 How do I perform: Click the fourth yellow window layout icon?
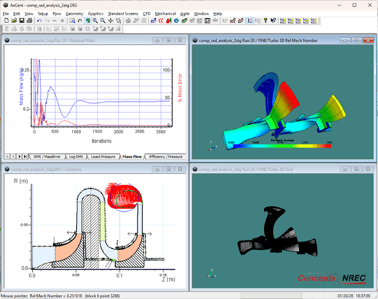(306, 21)
